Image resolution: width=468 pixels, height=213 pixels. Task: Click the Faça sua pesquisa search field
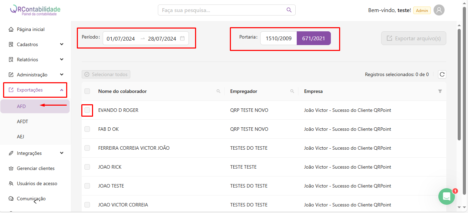[222, 10]
